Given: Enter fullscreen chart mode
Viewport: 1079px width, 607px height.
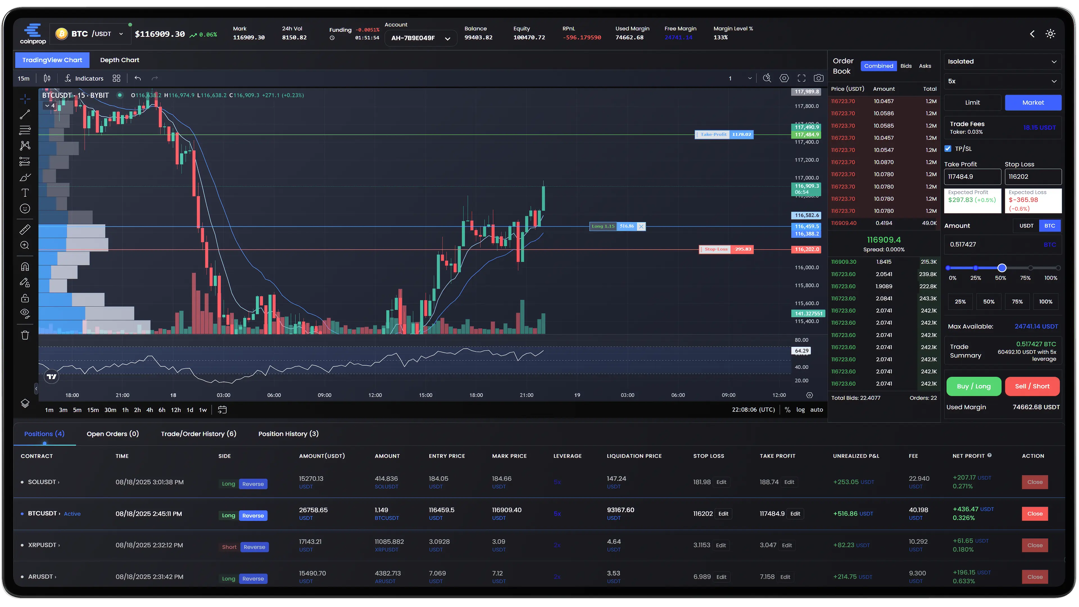Looking at the screenshot, I should click(801, 78).
